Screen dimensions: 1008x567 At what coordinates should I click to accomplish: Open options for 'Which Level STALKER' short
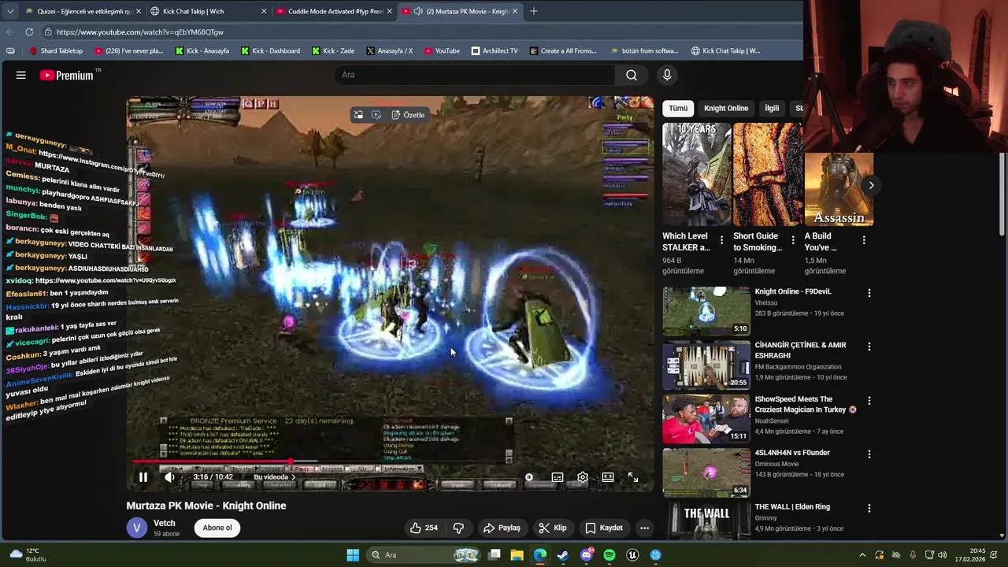click(721, 240)
